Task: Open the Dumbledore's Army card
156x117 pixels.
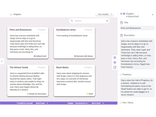Action: pos(75,43)
